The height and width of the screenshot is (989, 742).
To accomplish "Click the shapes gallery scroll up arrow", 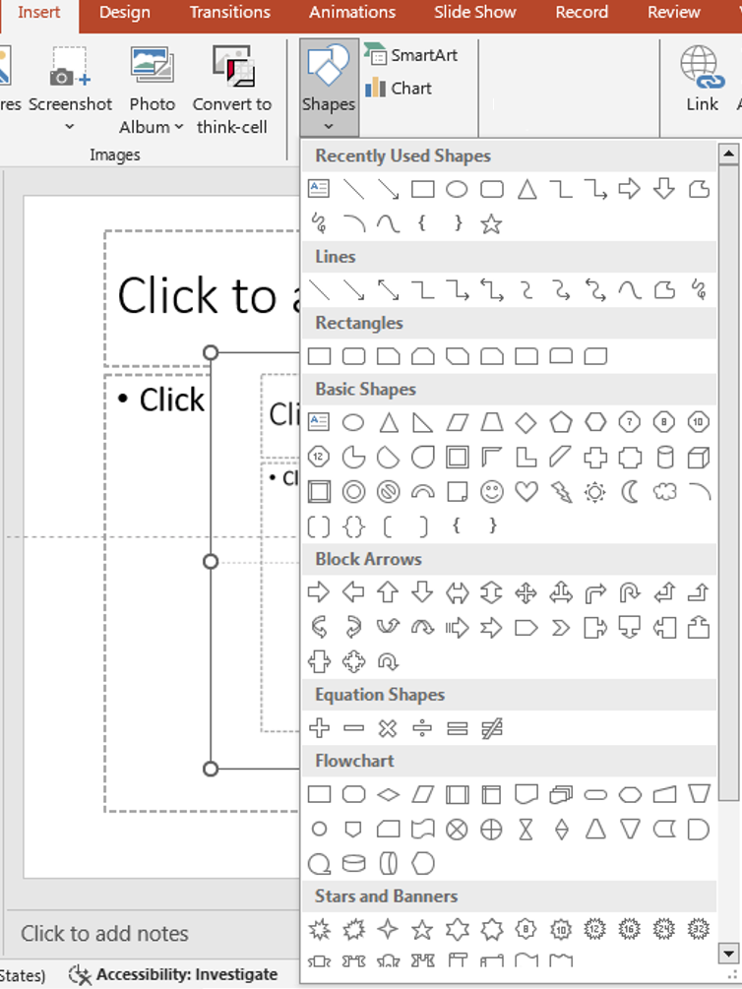I will [728, 154].
